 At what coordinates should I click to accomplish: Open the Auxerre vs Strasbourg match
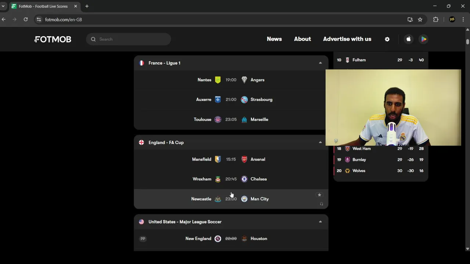pyautogui.click(x=231, y=100)
